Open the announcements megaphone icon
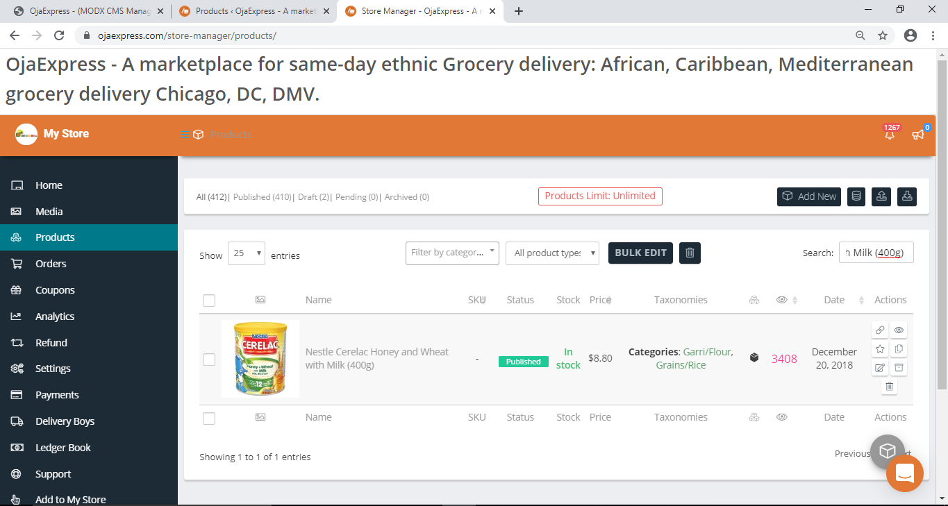The width and height of the screenshot is (948, 506). click(x=918, y=135)
